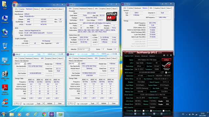
Task: Toggle the DirectML checkbox in GPU-Z
Action: click(x=164, y=110)
